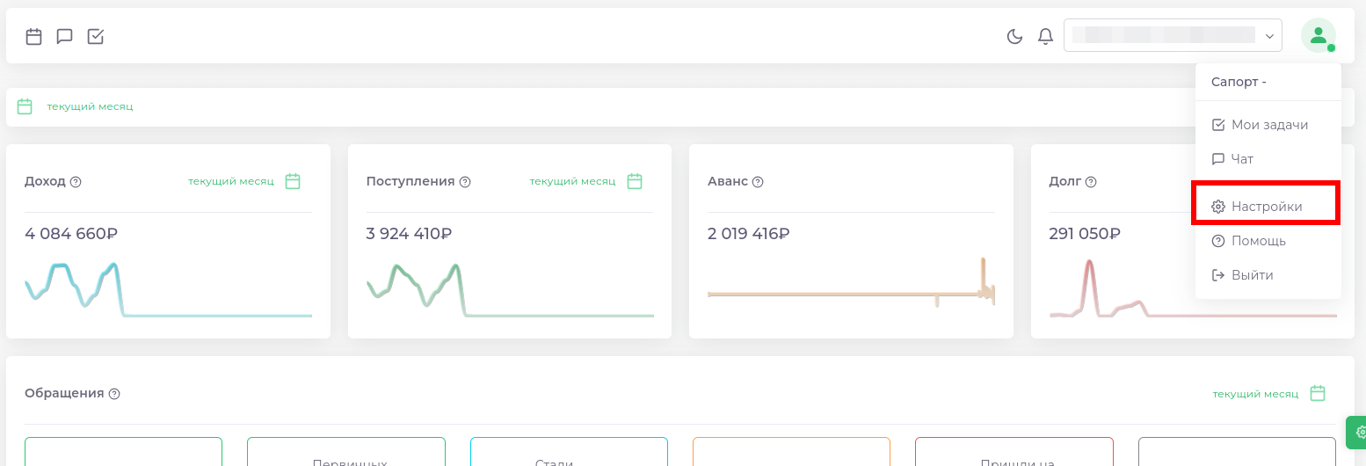The height and width of the screenshot is (466, 1366).
Task: Open the calendar icon in top toolbar
Action: (34, 36)
